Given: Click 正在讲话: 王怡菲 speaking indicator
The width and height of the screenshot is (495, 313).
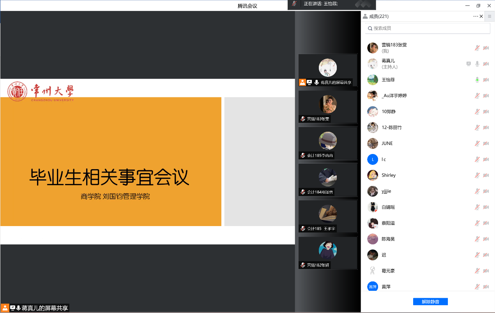Looking at the screenshot, I should pos(321,4).
